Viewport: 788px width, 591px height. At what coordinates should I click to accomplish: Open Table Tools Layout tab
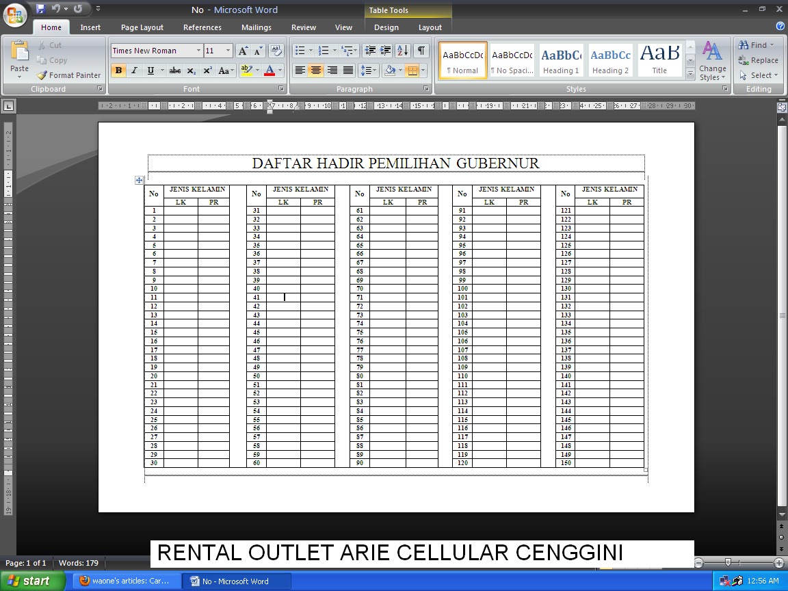click(430, 27)
